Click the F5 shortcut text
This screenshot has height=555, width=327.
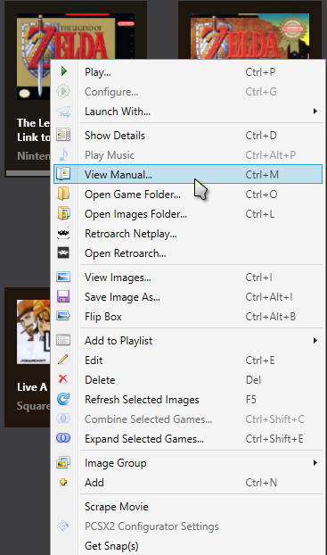(x=250, y=399)
